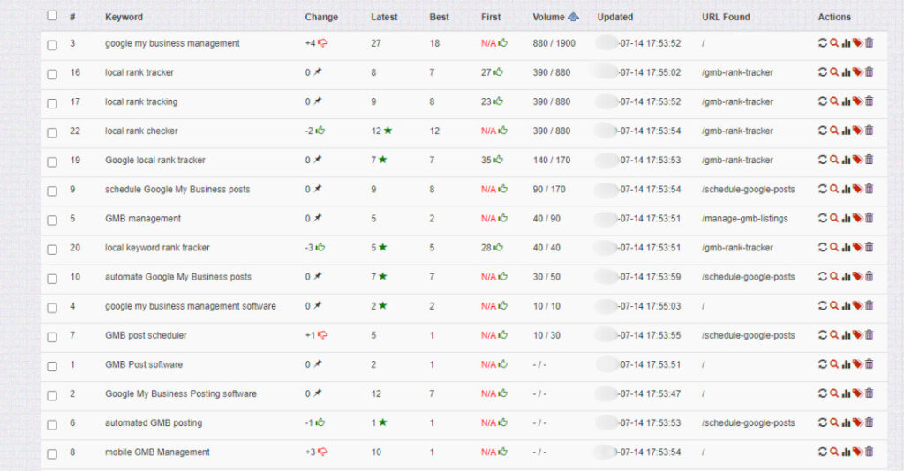
Task: Click /manage-gmb-listings URL in GMB management row
Action: point(744,218)
